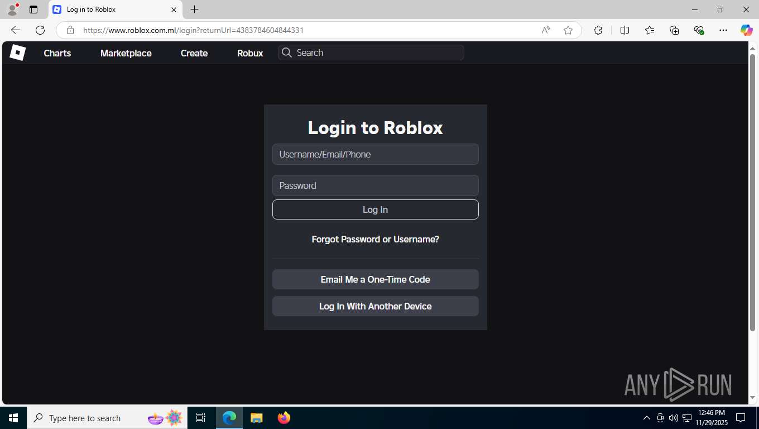Open a new tab with plus button
Viewport: 759px width, 429px height.
pyautogui.click(x=194, y=9)
